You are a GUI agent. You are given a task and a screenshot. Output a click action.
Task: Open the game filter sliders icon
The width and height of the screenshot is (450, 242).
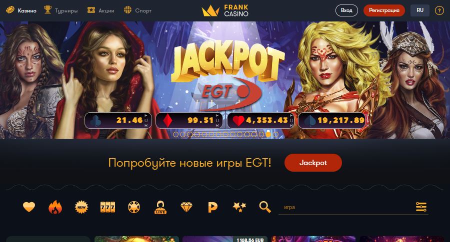click(421, 207)
